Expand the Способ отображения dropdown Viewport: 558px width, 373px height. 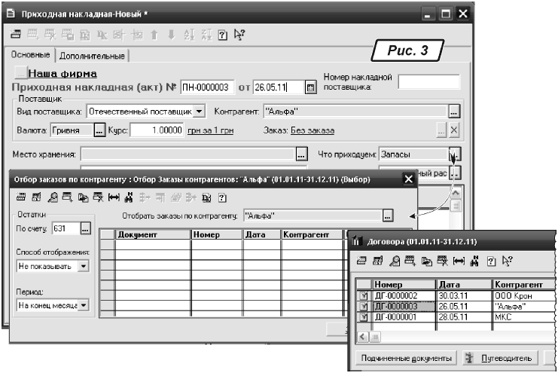83,266
